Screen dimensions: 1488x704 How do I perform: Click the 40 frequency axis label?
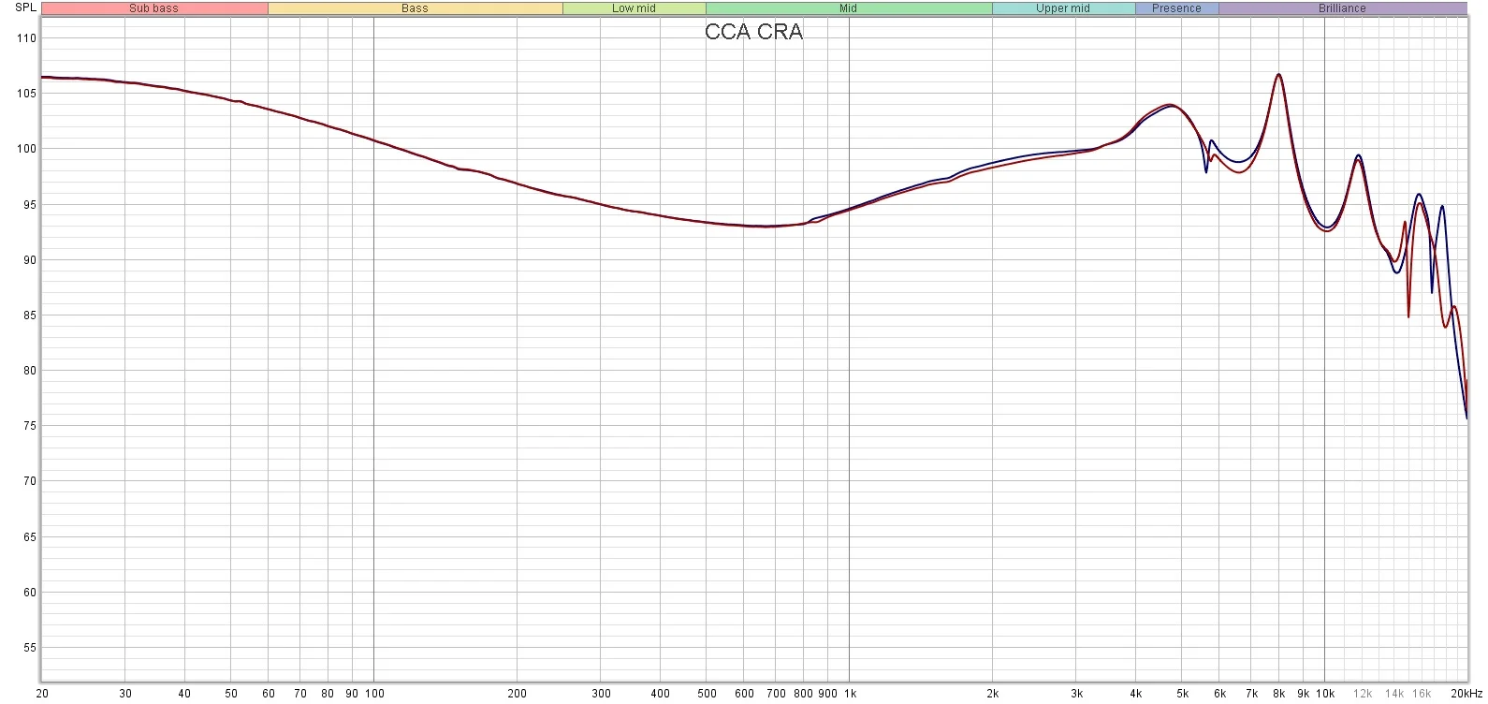coord(184,694)
